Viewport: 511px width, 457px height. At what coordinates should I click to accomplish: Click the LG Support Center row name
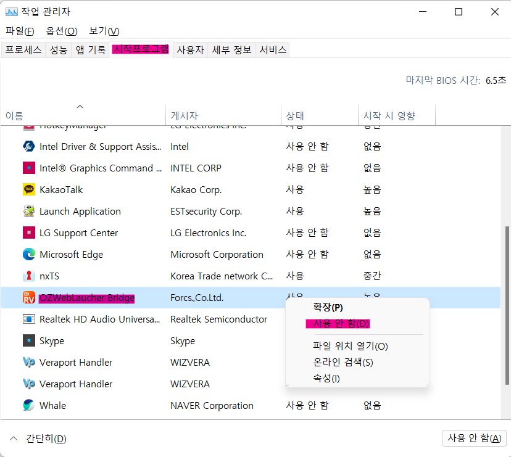[x=78, y=233]
